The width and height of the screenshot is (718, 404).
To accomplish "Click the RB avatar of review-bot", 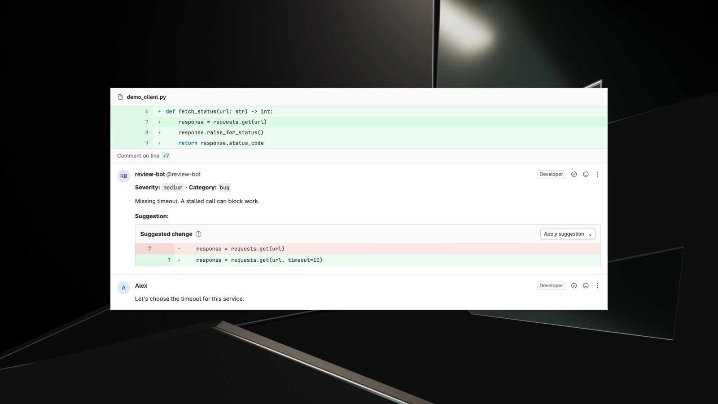I will point(123,176).
